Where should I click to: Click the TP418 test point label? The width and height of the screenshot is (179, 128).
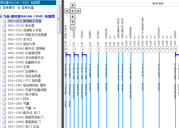[70, 104]
